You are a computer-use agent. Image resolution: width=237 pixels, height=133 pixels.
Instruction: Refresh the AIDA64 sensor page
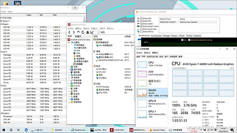(x=83, y=32)
